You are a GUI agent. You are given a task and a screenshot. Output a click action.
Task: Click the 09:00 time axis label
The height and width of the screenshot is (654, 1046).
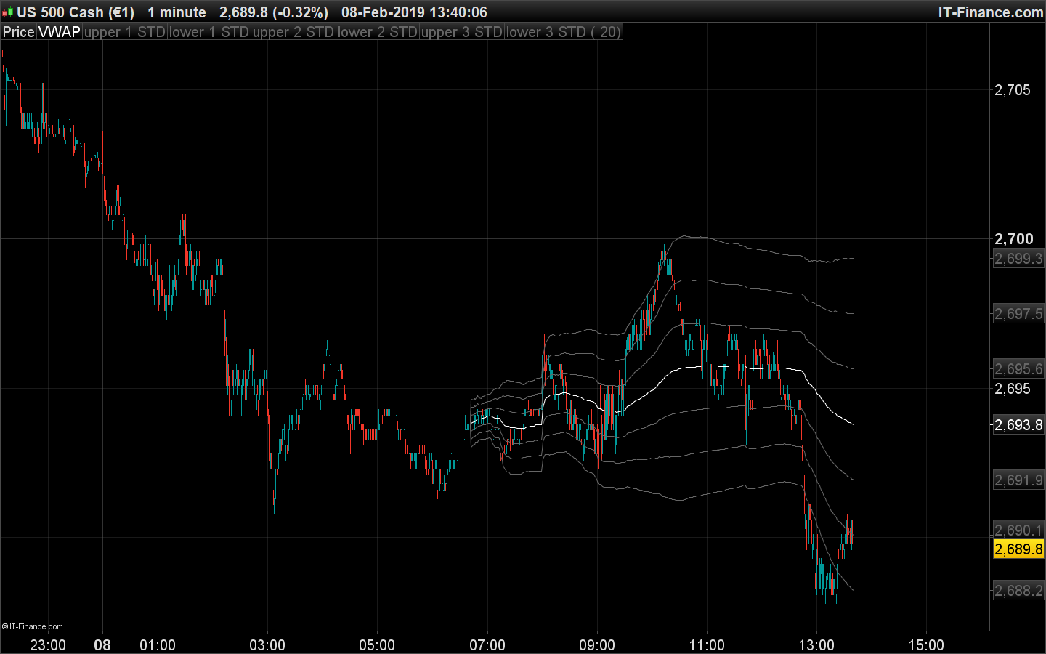pos(597,645)
